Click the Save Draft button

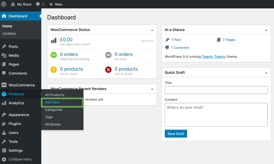point(176,134)
